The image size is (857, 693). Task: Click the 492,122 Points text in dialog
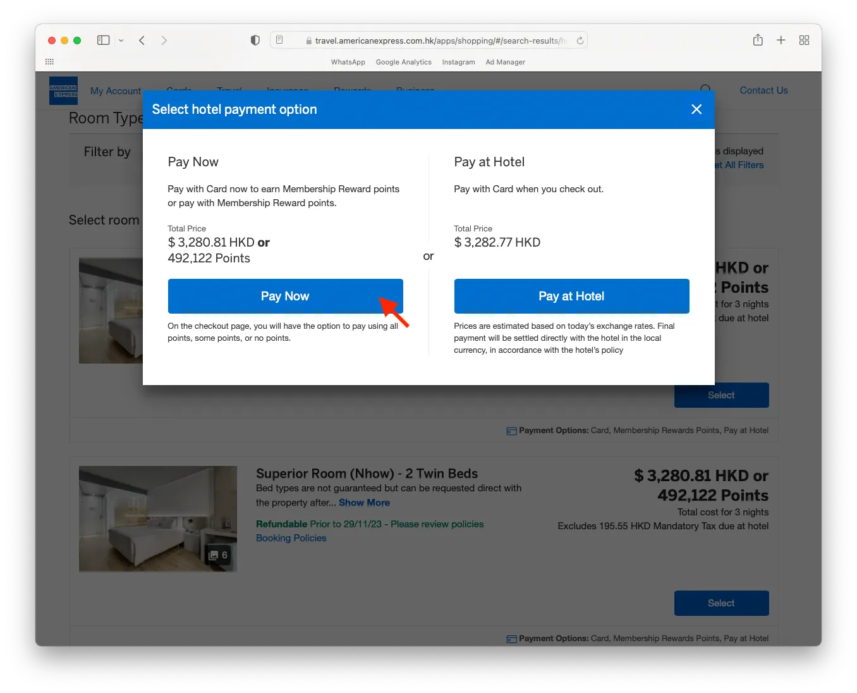pos(209,258)
